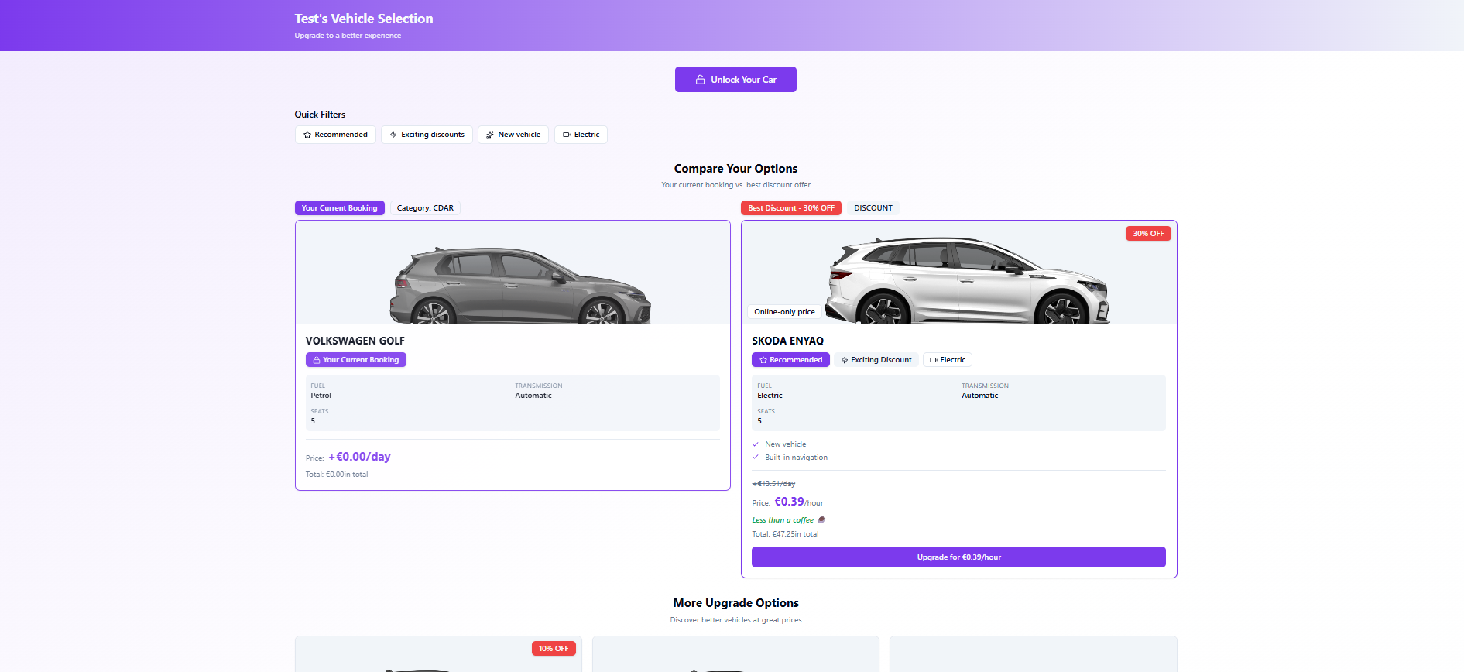Click the Total: €0.00 in total line
This screenshot has height=672, width=1464.
[337, 475]
